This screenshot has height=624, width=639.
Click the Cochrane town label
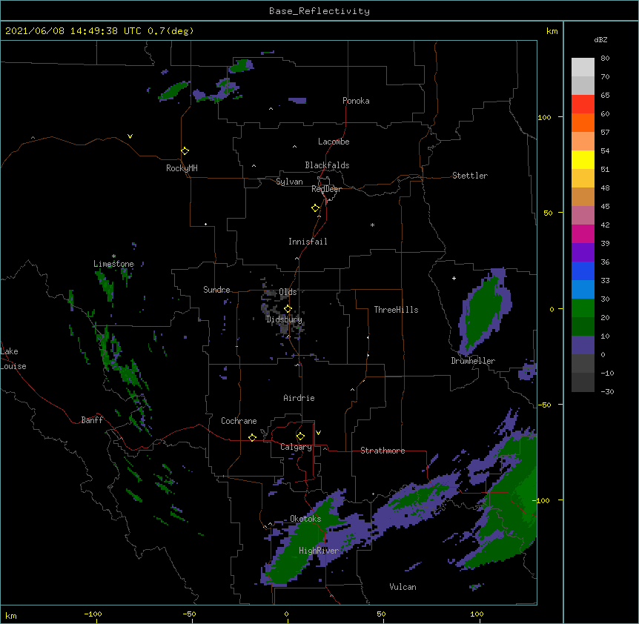[x=239, y=421]
